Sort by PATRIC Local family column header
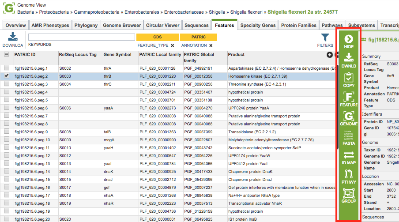 160,54
